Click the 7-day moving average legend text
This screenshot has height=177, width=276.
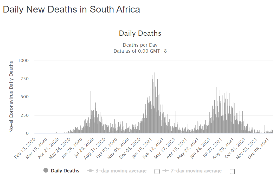(196, 171)
